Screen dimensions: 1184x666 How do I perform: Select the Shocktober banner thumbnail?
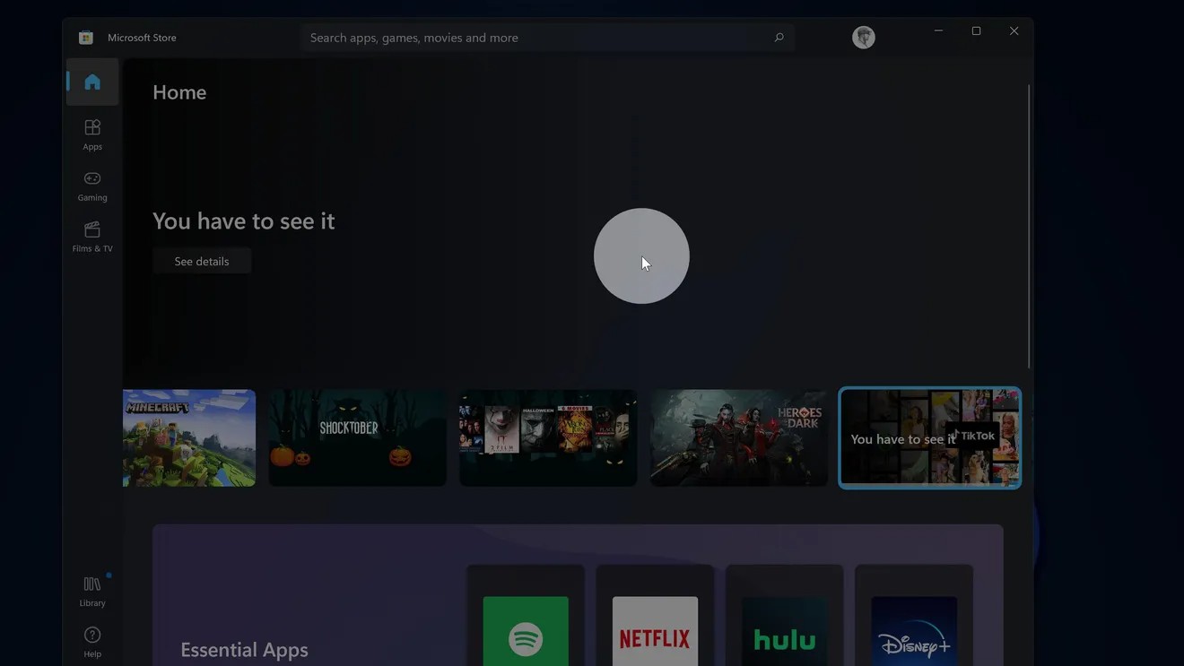(357, 438)
